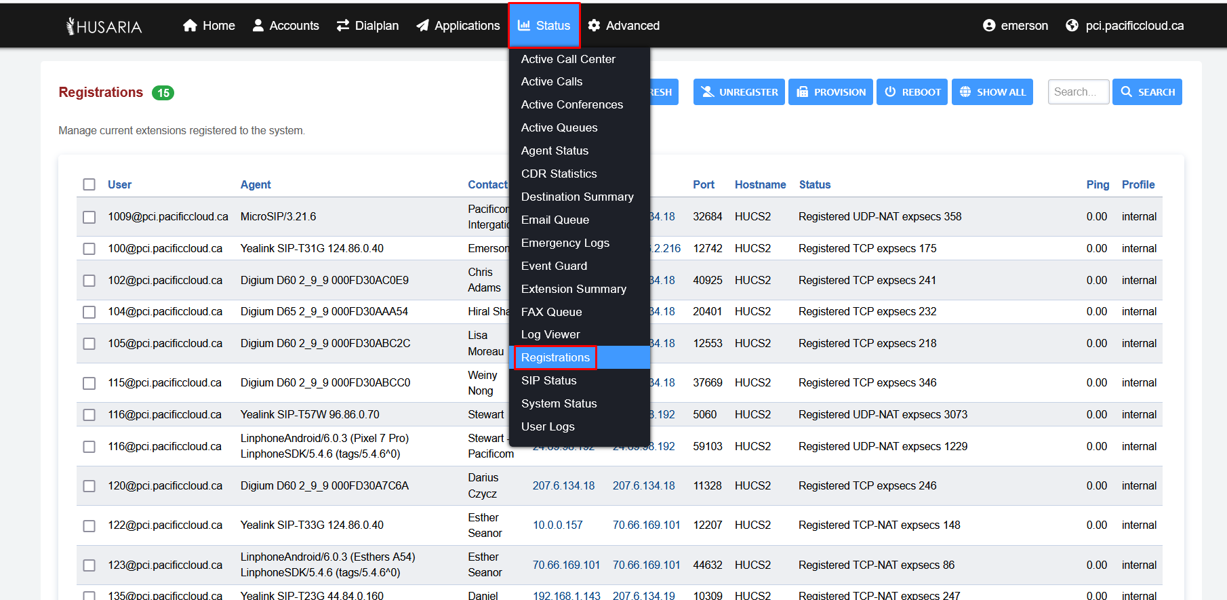This screenshot has height=600, width=1227.
Task: Tick the checkbox for 115@pci.pacificcloud.ca
Action: tap(89, 383)
